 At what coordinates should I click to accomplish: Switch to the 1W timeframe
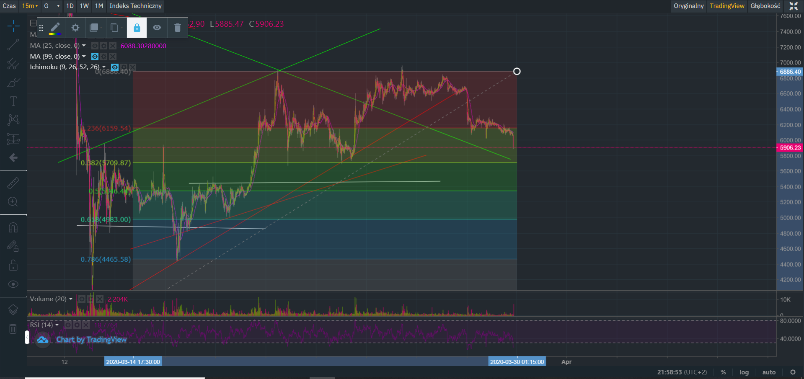(x=85, y=6)
